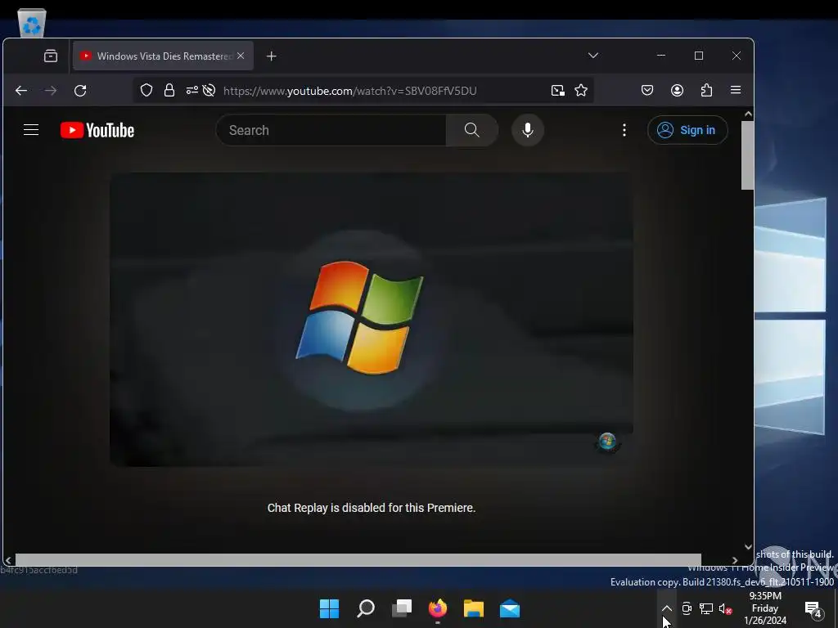Screen dimensions: 838x628
Task: Show hidden system tray icons
Action: click(666, 608)
